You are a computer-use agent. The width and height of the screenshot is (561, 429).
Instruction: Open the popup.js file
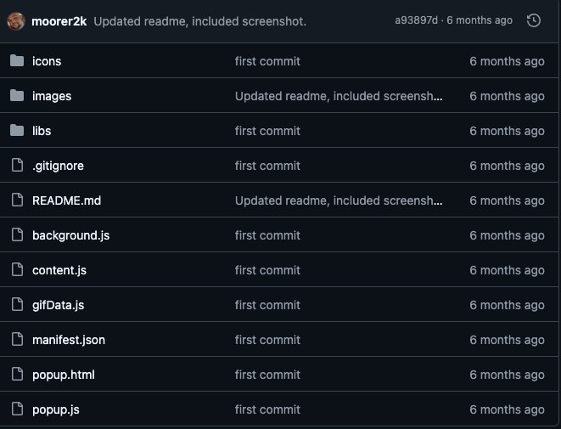click(55, 409)
